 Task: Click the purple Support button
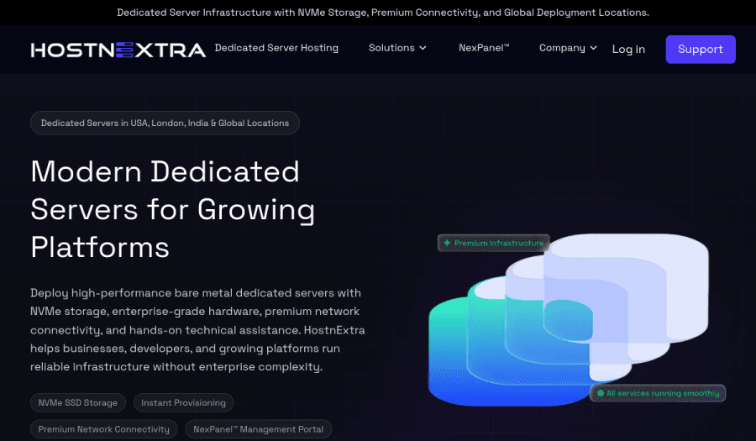tap(700, 50)
